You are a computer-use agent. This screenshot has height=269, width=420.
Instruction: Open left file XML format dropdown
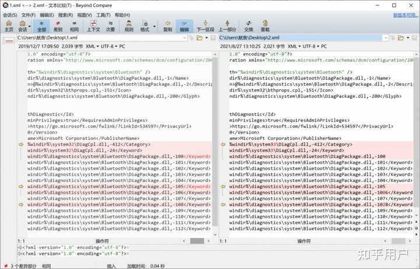pyautogui.click(x=92, y=46)
